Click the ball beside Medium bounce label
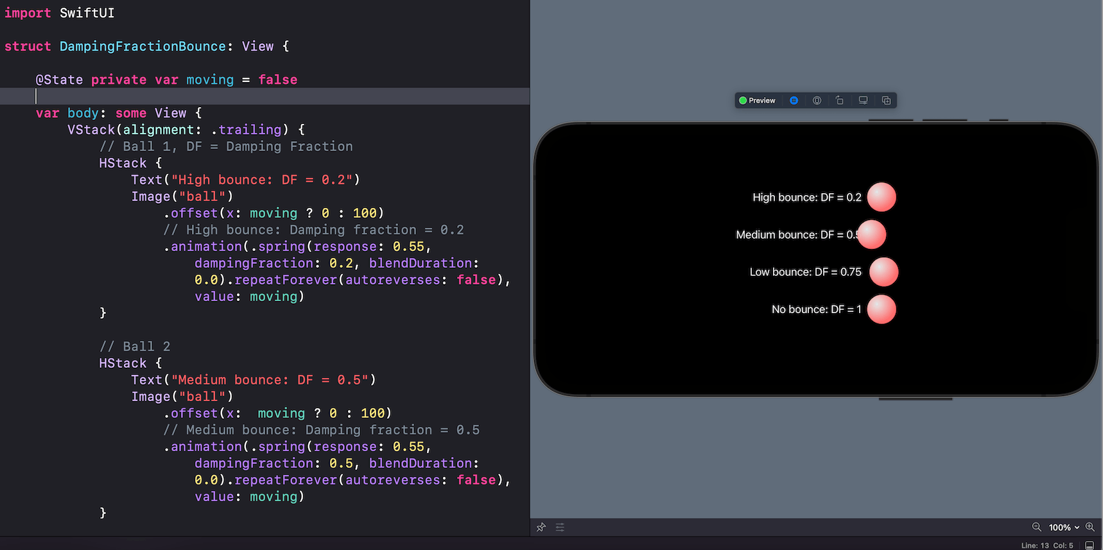The height and width of the screenshot is (550, 1103). click(x=871, y=234)
